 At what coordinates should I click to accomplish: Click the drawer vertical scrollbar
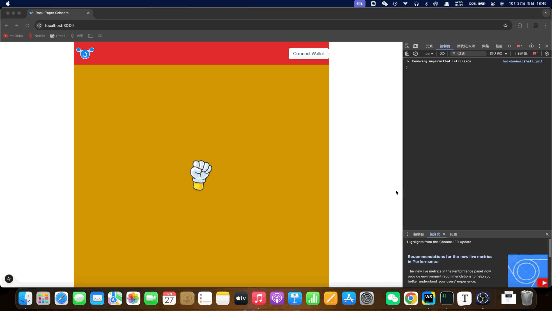click(550, 248)
